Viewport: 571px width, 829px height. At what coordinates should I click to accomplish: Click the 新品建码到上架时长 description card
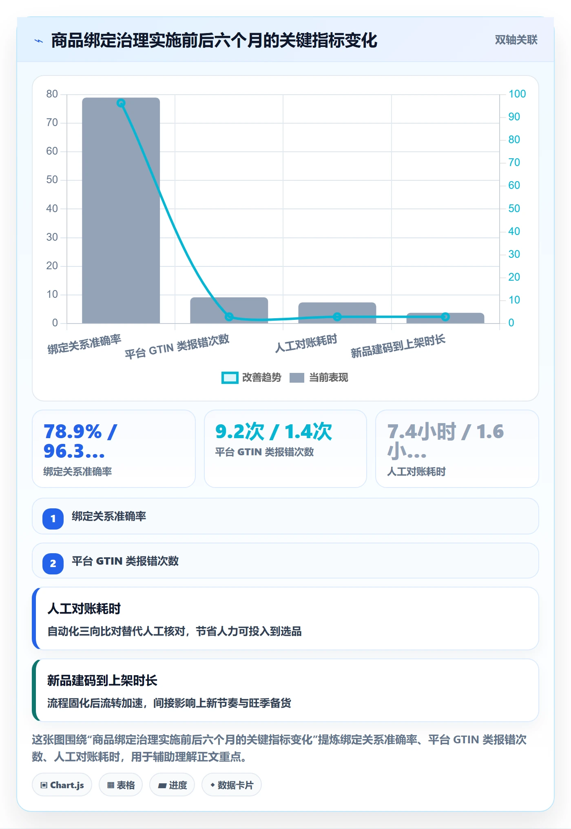[x=285, y=690]
